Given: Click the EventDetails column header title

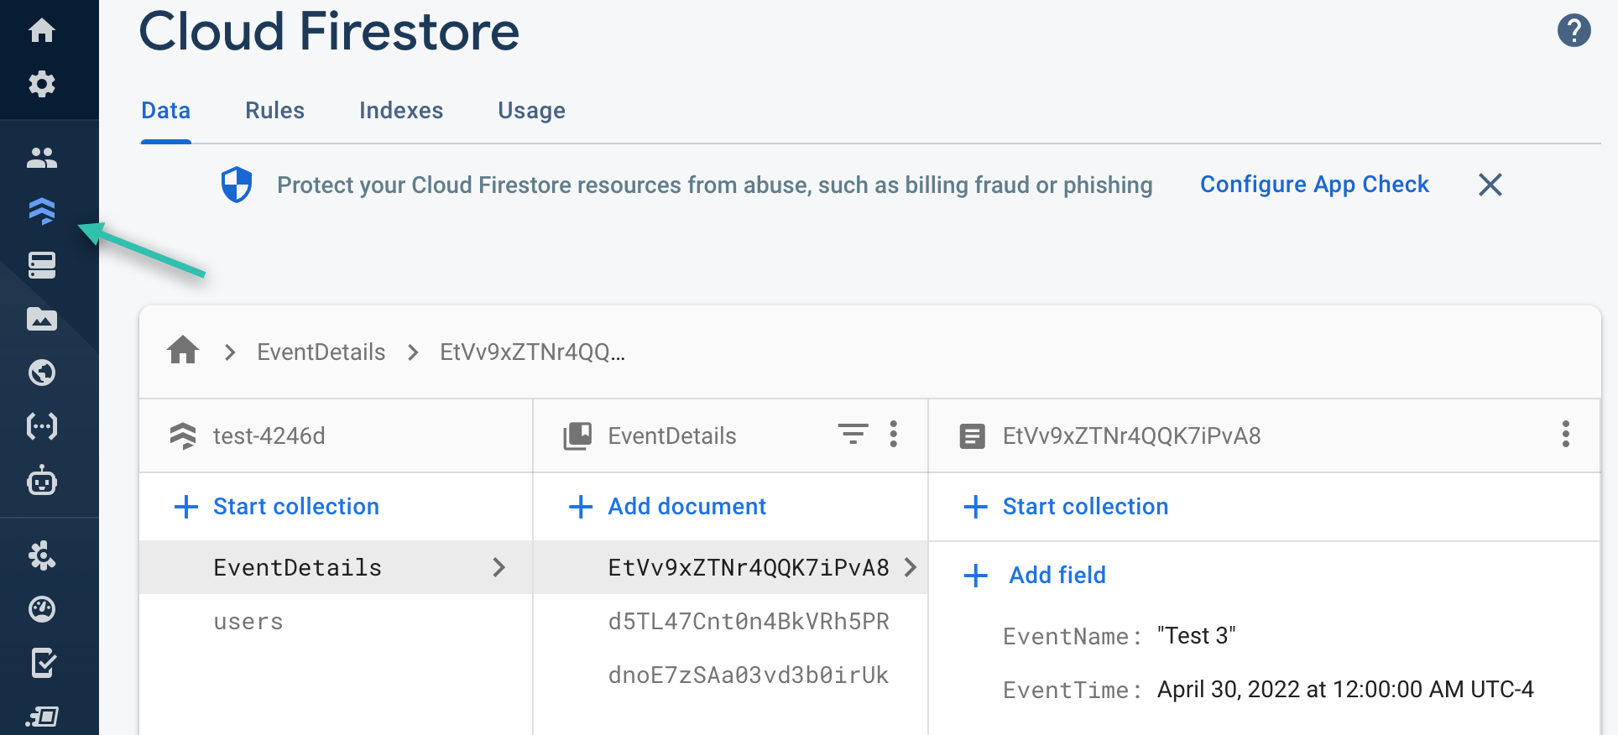Looking at the screenshot, I should pyautogui.click(x=672, y=436).
